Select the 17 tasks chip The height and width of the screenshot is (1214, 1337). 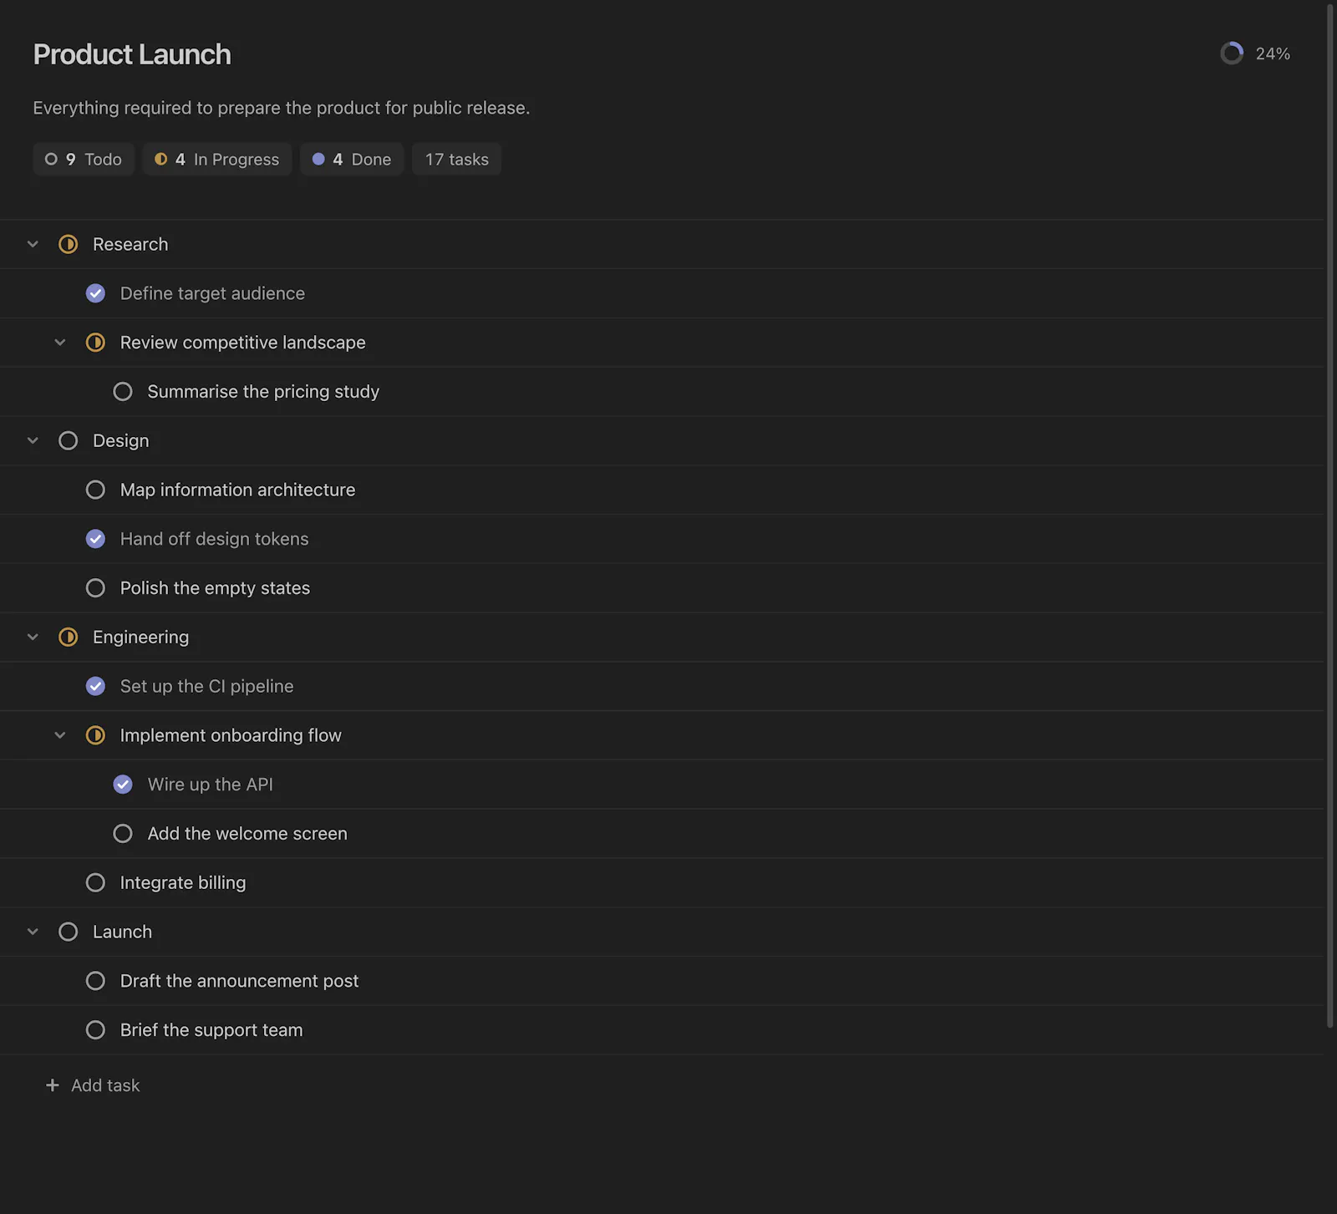tap(457, 159)
